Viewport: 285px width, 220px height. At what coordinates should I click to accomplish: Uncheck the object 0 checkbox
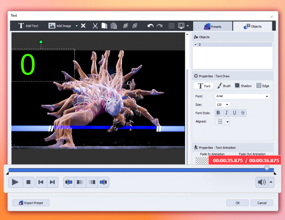point(195,45)
